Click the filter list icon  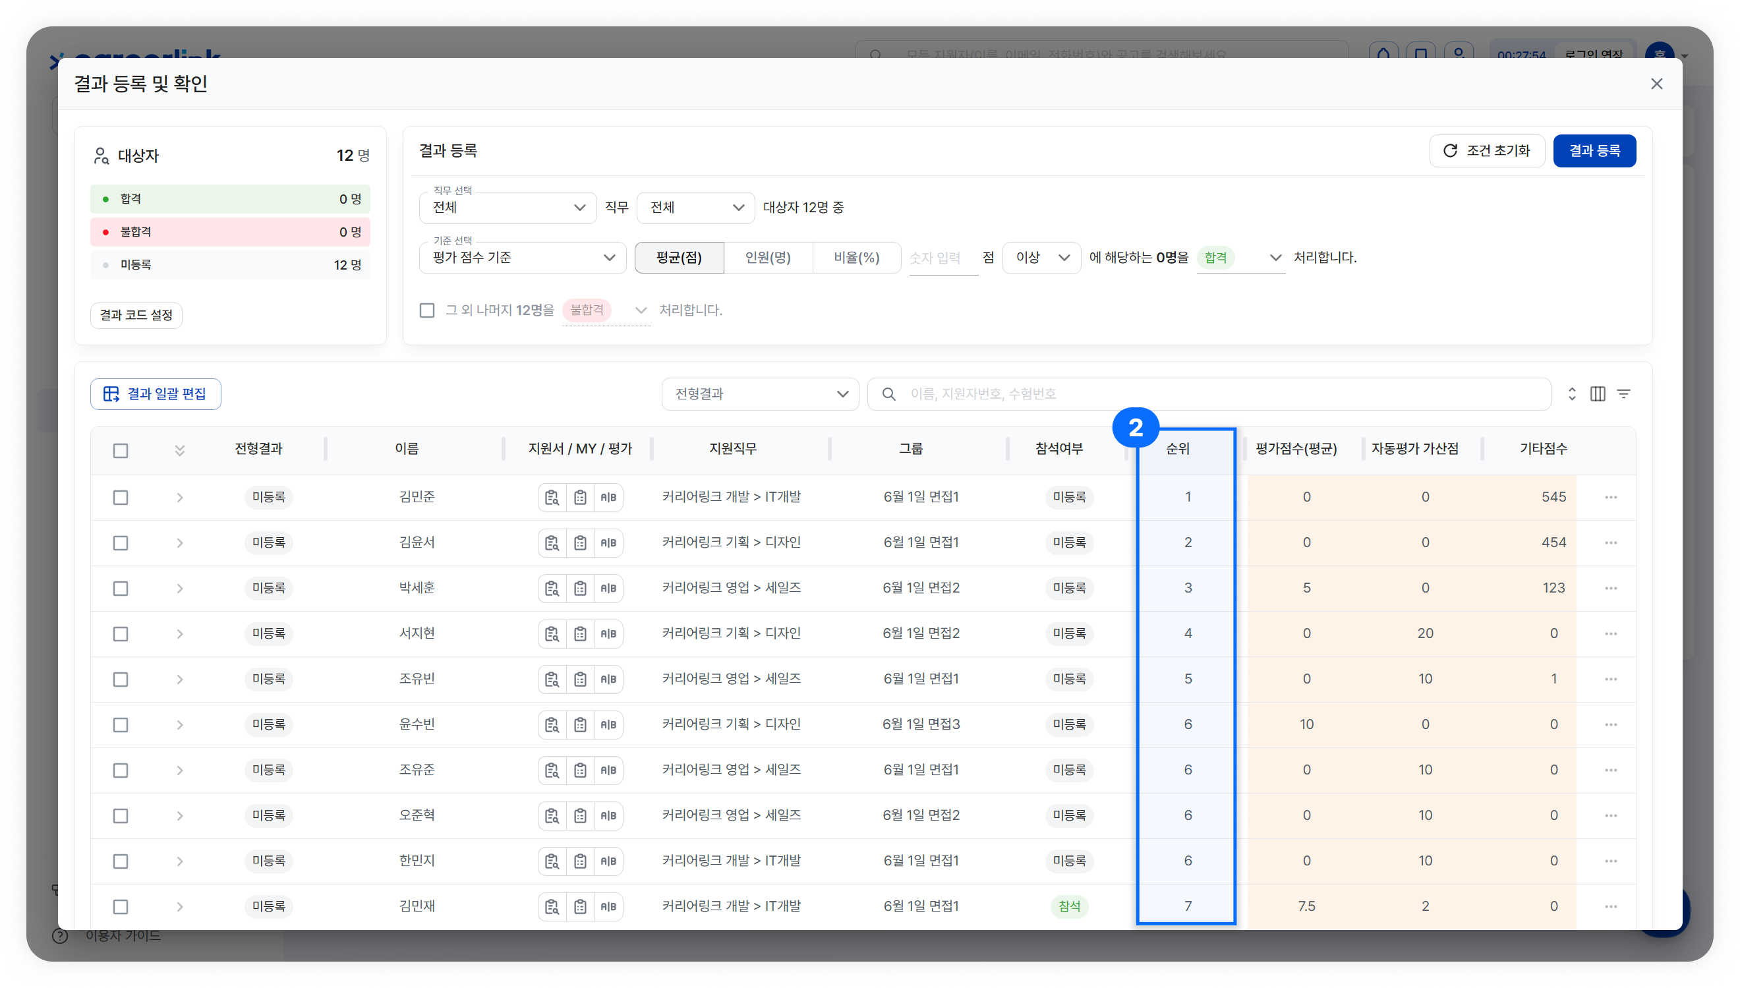point(1623,394)
